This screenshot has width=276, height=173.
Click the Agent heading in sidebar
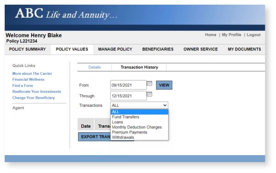(18, 108)
